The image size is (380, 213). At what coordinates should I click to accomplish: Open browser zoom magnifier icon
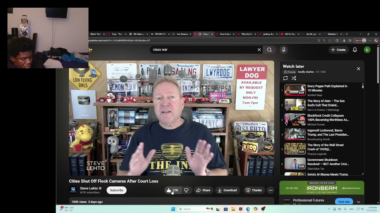coord(324,41)
